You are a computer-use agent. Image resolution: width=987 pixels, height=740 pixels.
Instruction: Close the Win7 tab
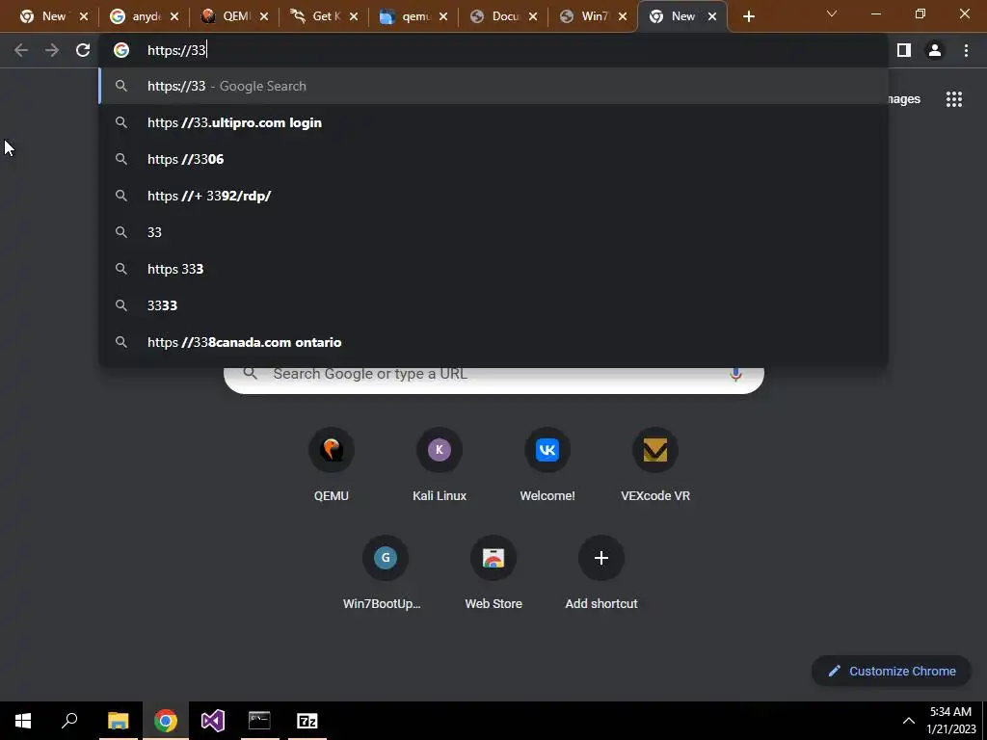pyautogui.click(x=623, y=17)
